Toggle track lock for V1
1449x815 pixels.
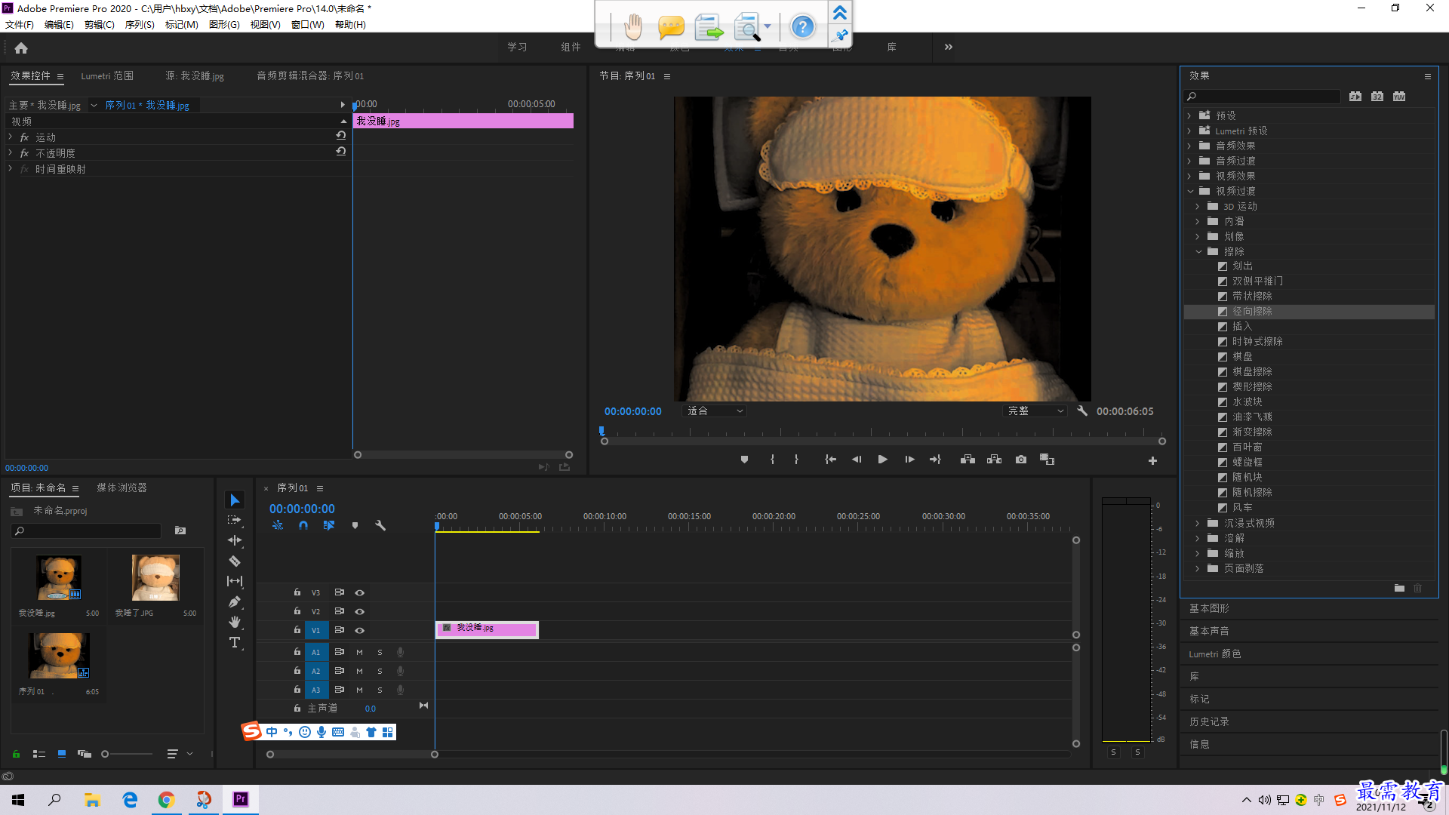[297, 630]
